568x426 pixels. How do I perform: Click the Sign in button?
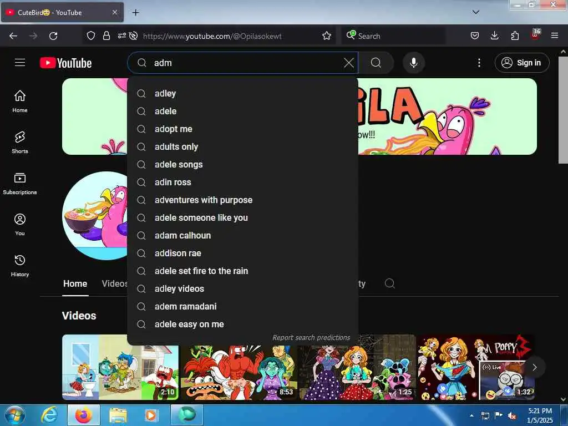click(521, 63)
